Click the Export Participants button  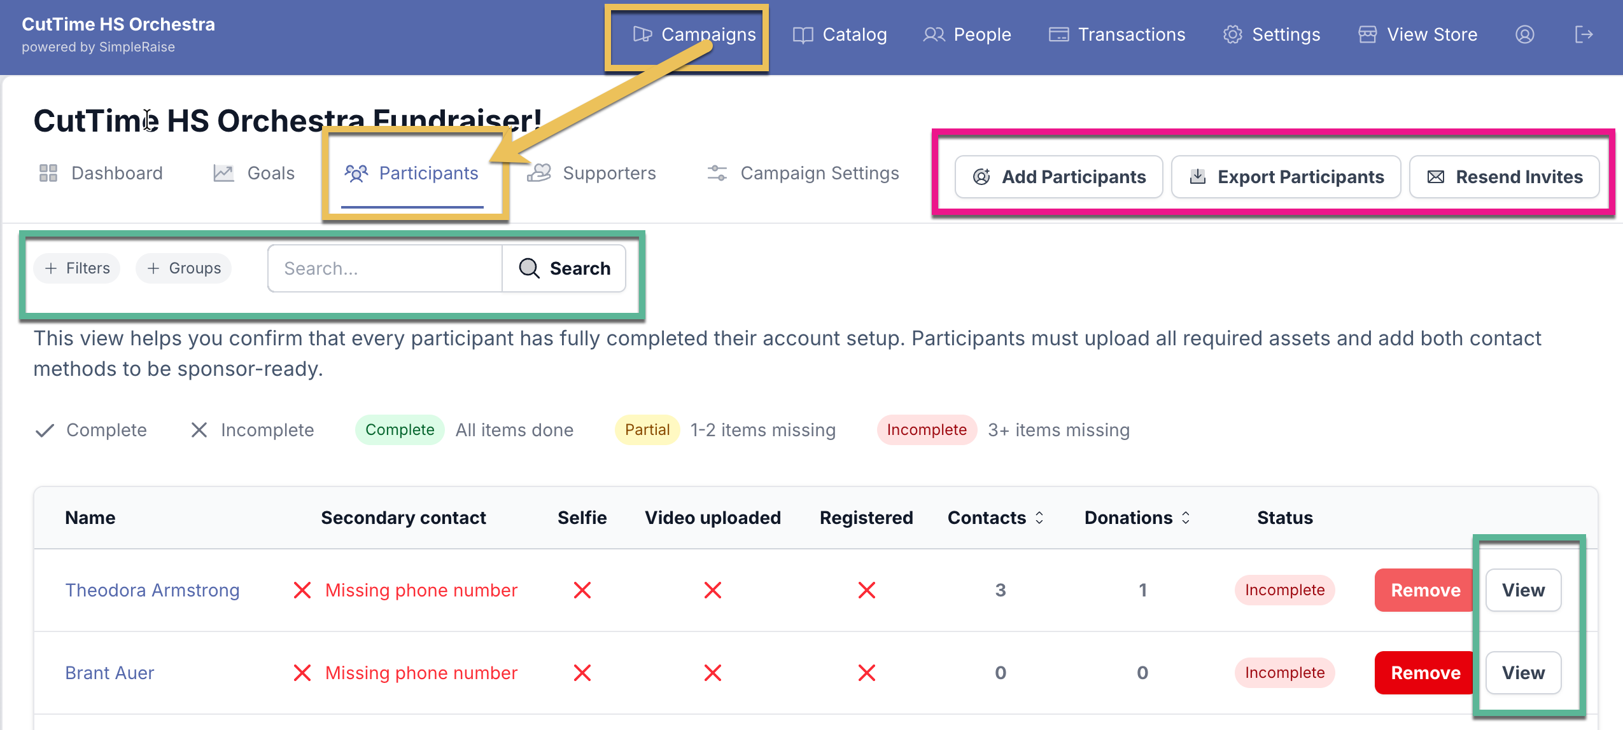[x=1286, y=177]
